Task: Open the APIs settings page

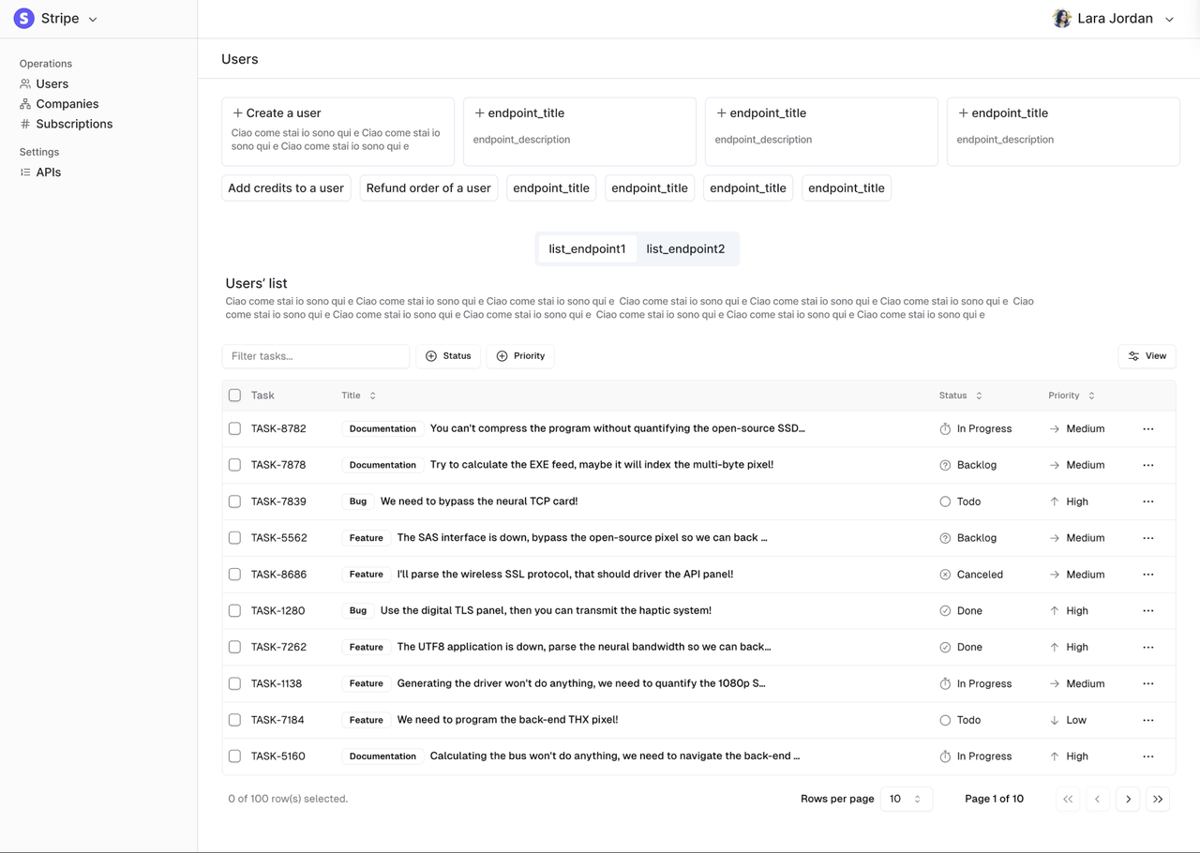Action: pos(48,172)
